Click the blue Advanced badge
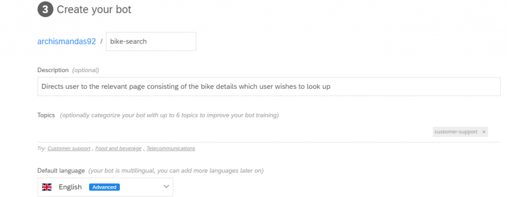 [104, 187]
